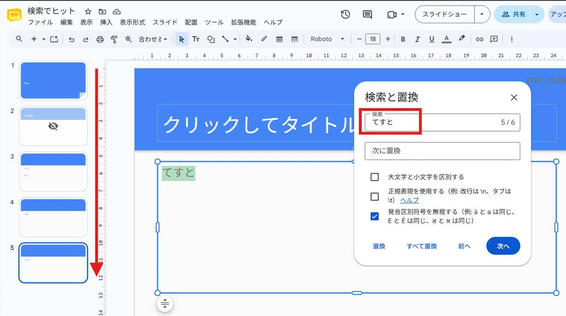Set the border weight lines icon
This screenshot has height=316, width=566.
(x=279, y=39)
